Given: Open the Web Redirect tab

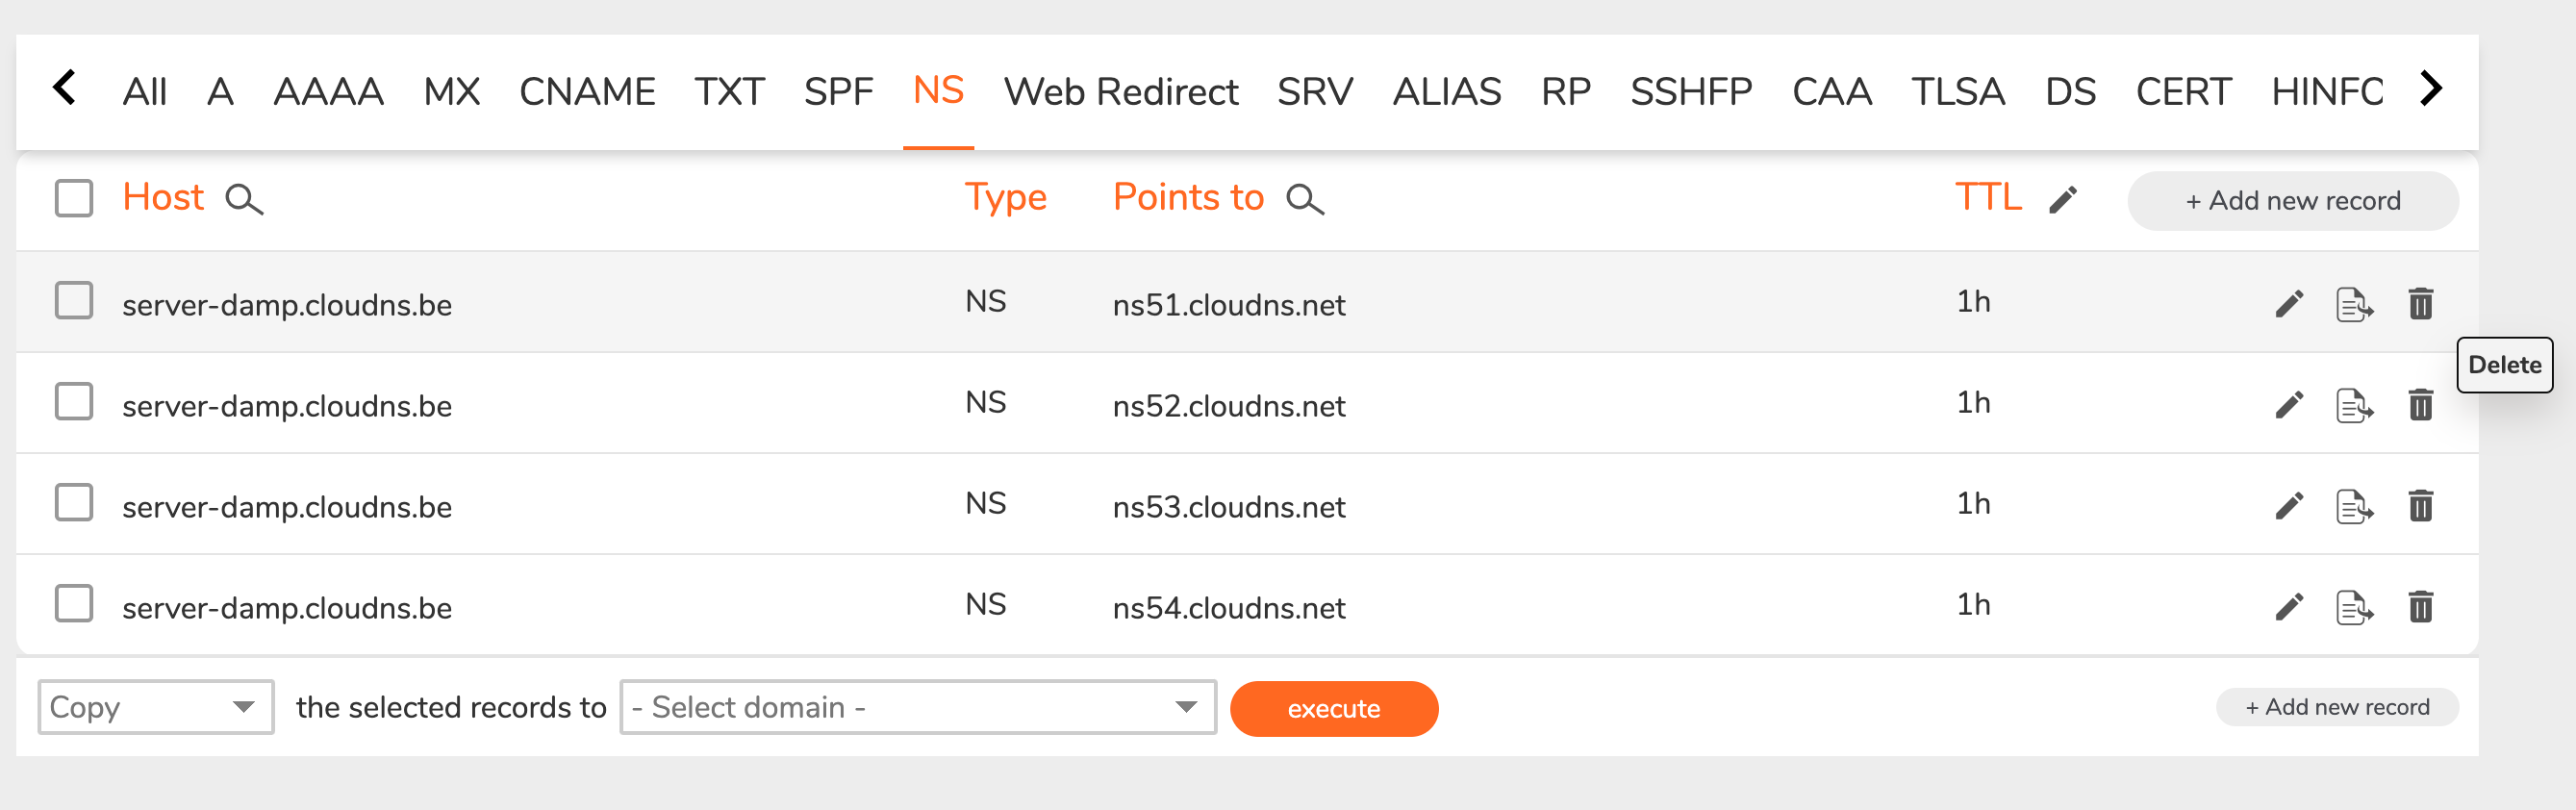Looking at the screenshot, I should 1121,91.
